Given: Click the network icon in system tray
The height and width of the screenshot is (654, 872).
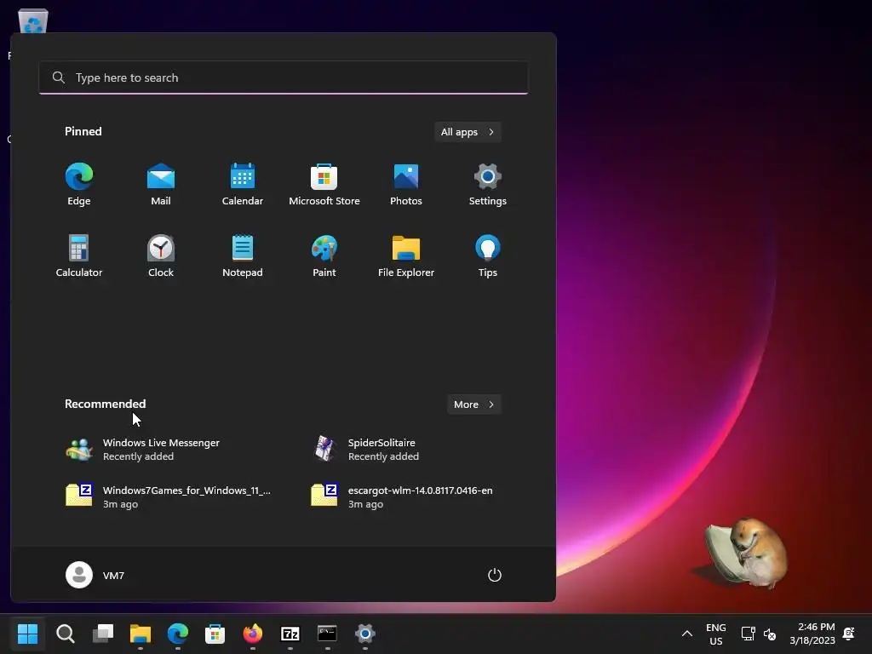Looking at the screenshot, I should tap(749, 634).
